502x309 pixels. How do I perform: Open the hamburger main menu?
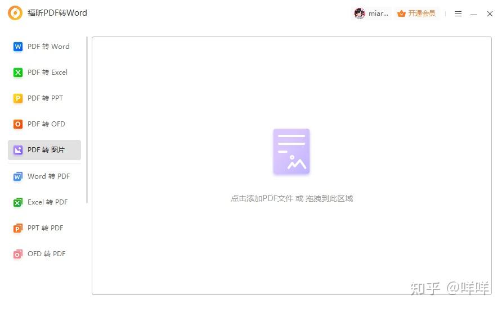(x=458, y=13)
